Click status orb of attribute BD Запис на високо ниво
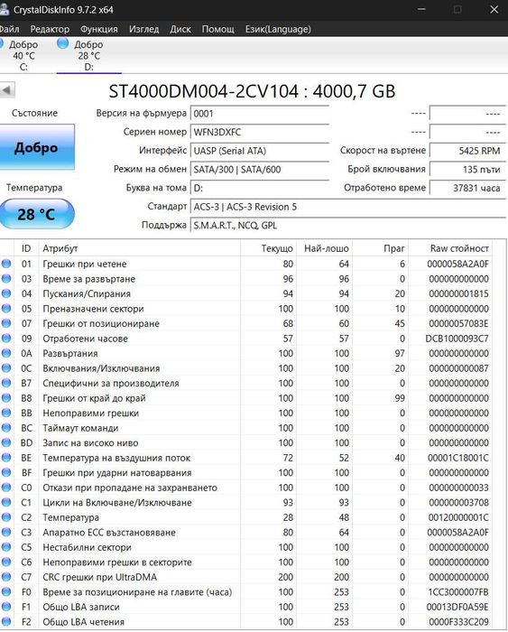Screen dimensions: 508x632 [6, 442]
